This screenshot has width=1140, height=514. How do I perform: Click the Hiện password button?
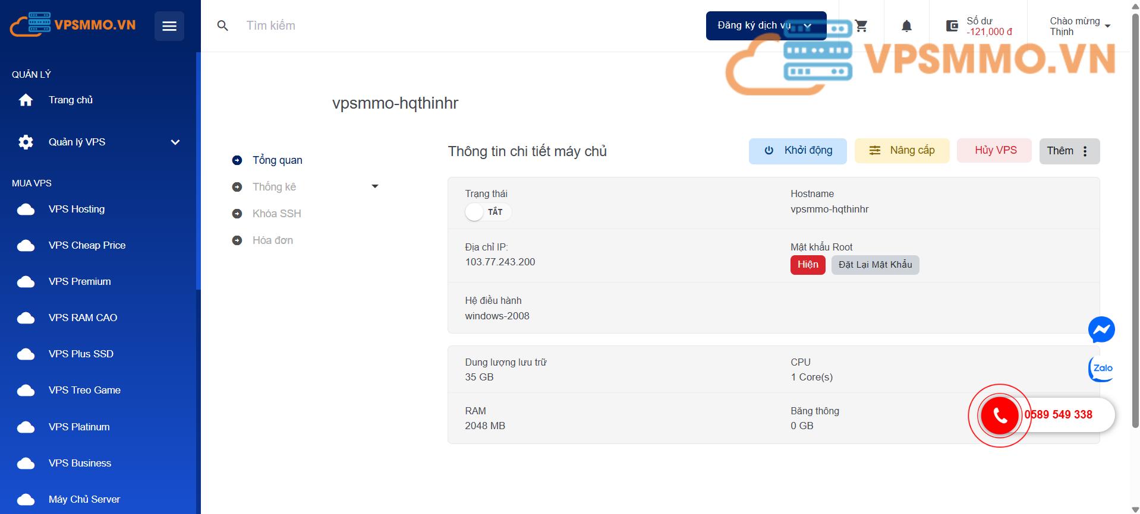coord(807,265)
